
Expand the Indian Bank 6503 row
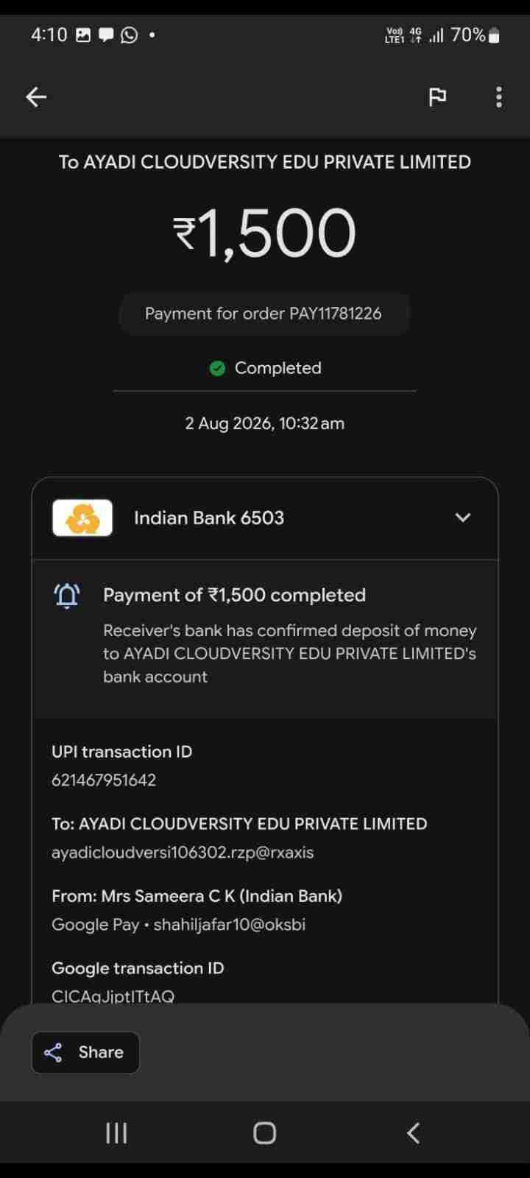coord(265,518)
